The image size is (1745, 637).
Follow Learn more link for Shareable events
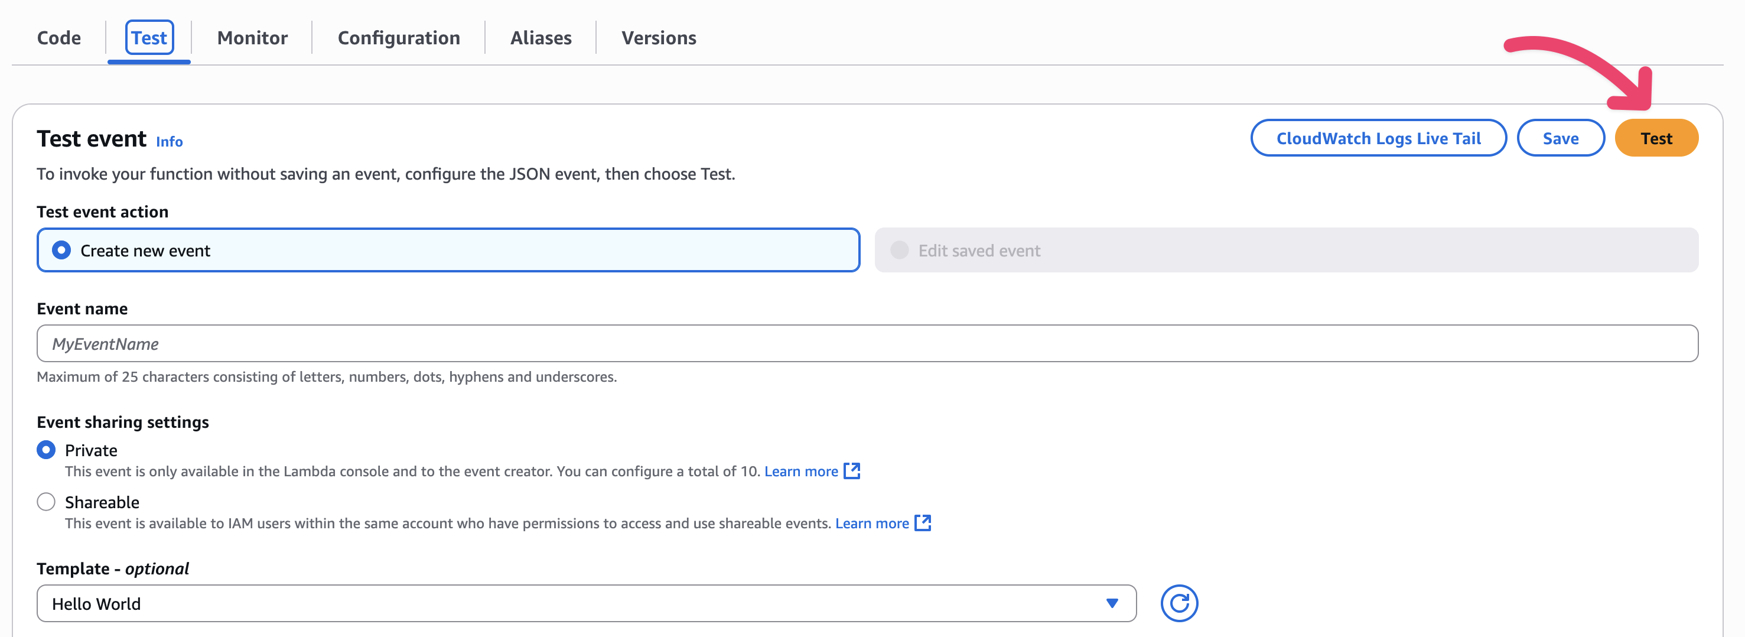[872, 524]
